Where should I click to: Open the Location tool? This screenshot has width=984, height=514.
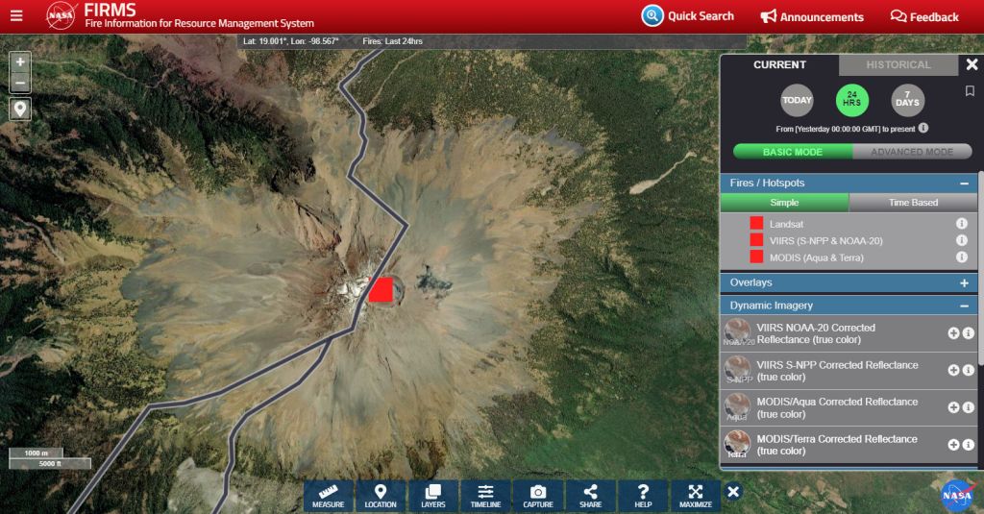pos(381,495)
